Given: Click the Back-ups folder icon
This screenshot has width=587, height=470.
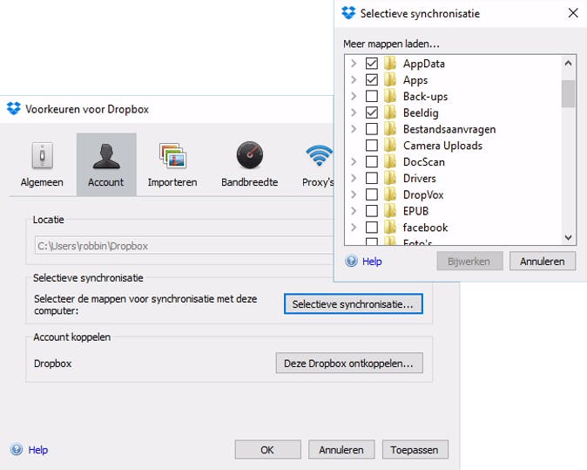Looking at the screenshot, I should pyautogui.click(x=390, y=96).
